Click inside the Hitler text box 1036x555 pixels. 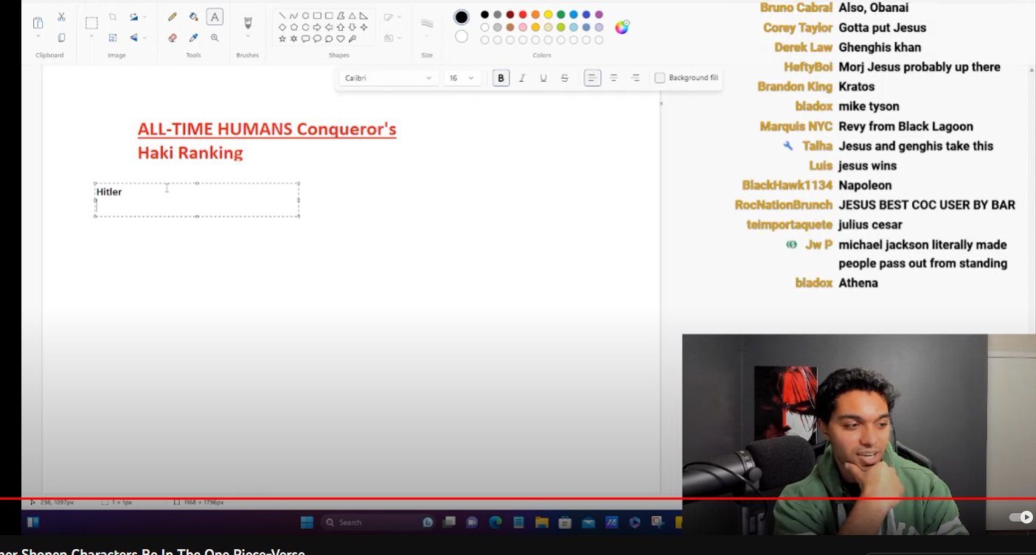click(197, 200)
